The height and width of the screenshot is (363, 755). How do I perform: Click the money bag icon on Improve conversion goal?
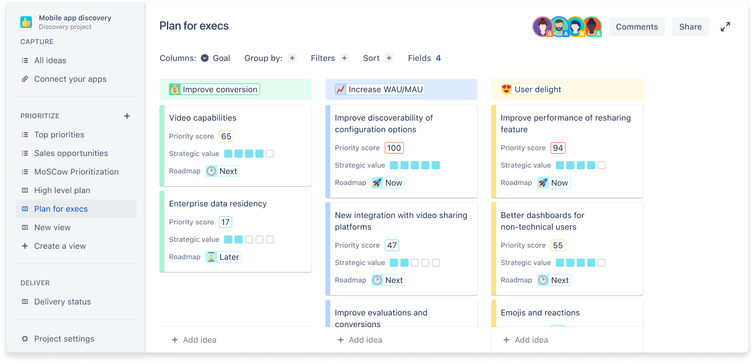[173, 89]
